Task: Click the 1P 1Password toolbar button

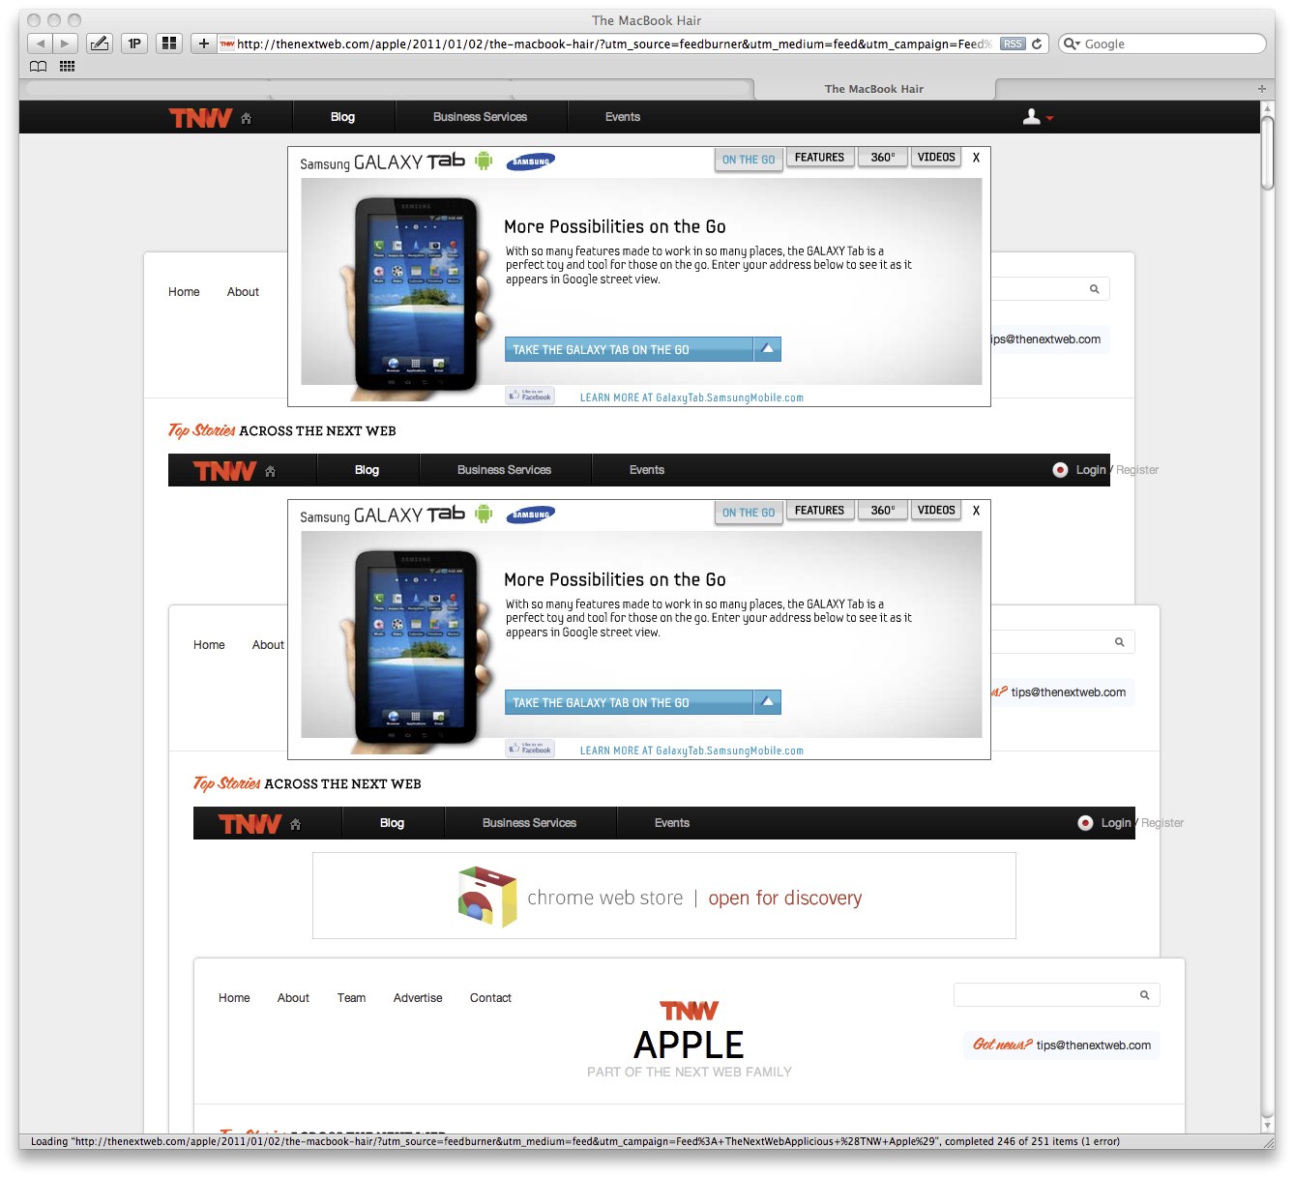Action: click(x=134, y=44)
